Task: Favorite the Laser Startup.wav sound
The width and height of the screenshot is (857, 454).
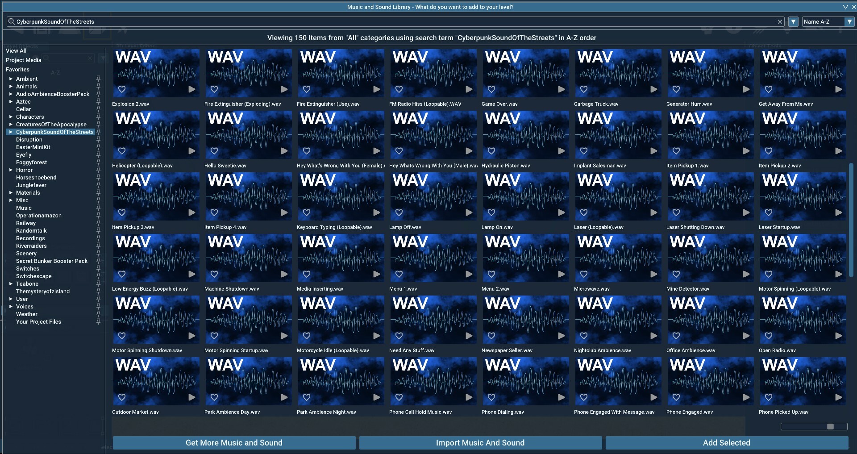Action: coord(769,213)
